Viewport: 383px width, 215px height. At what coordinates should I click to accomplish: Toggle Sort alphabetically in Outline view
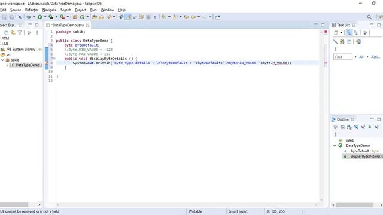coord(349,127)
